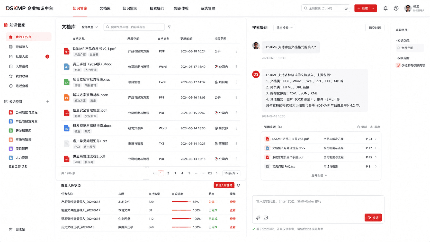The width and height of the screenshot is (430, 242).
Task: Click the 发送 send button
Action: tap(373, 218)
